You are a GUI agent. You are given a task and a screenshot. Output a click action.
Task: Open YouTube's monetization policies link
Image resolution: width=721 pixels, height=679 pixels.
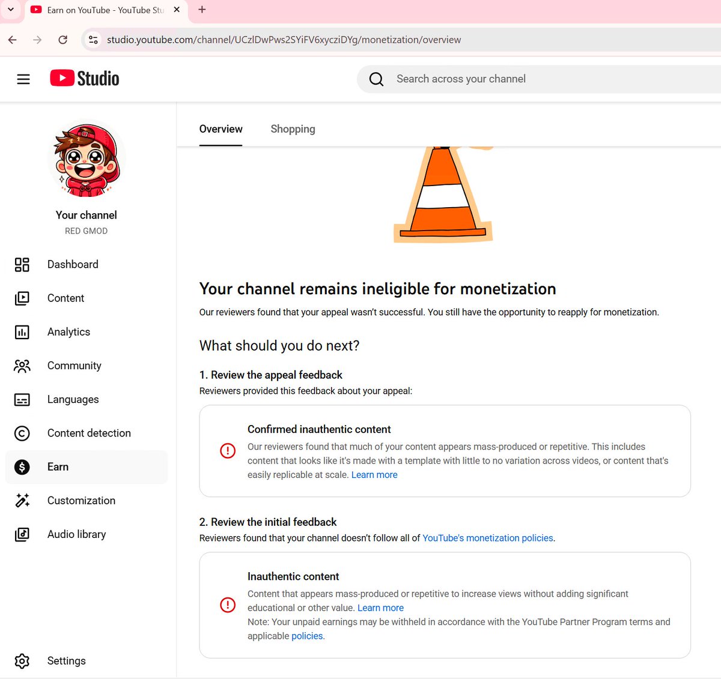[x=488, y=538]
